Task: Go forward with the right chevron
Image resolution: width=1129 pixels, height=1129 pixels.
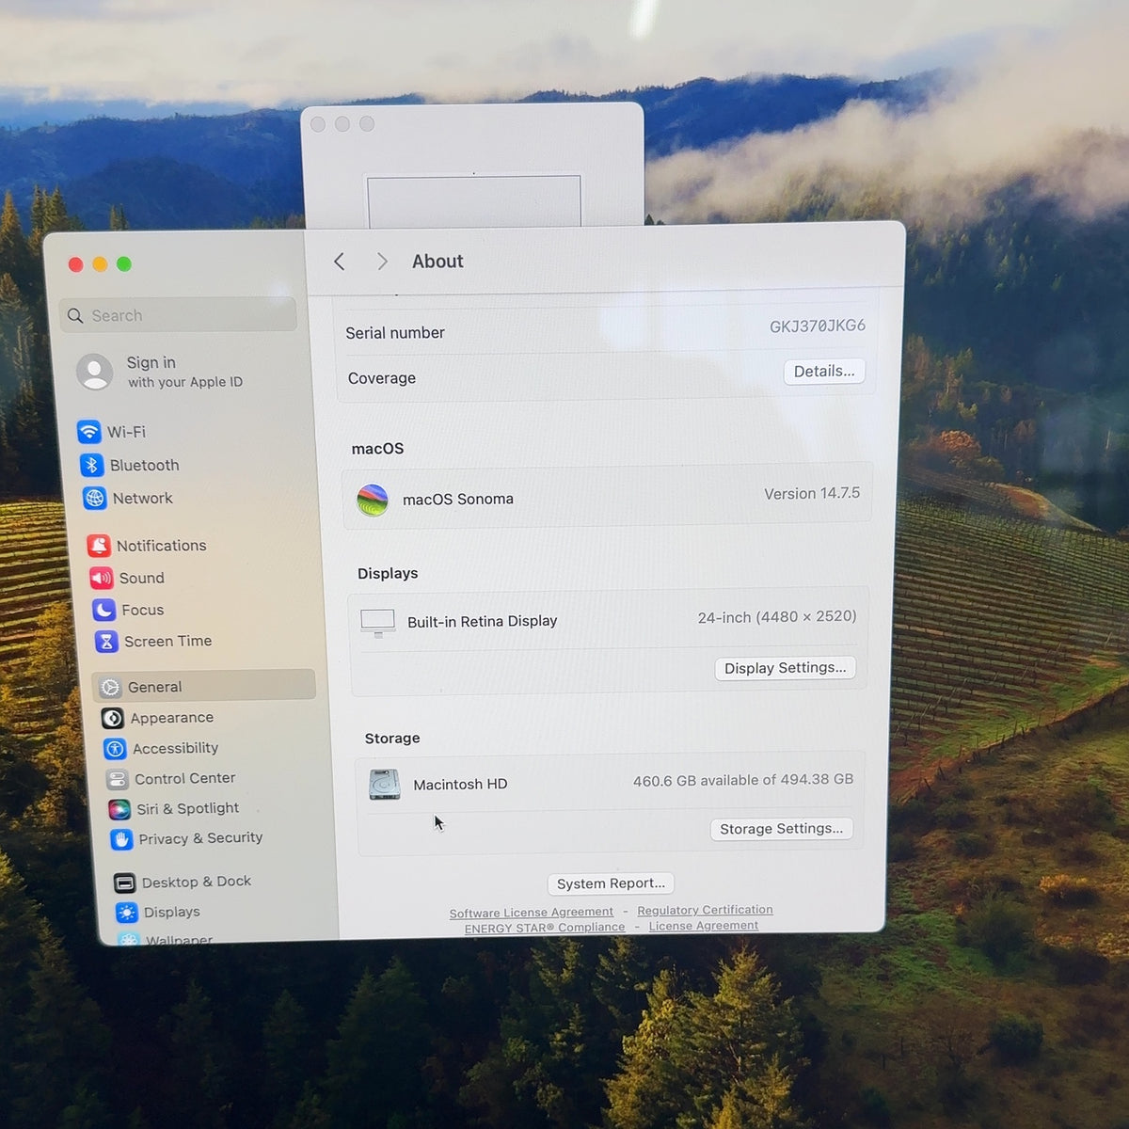Action: tap(382, 262)
